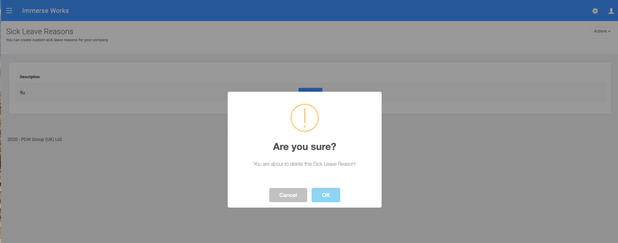Click the Description column header

(x=30, y=77)
